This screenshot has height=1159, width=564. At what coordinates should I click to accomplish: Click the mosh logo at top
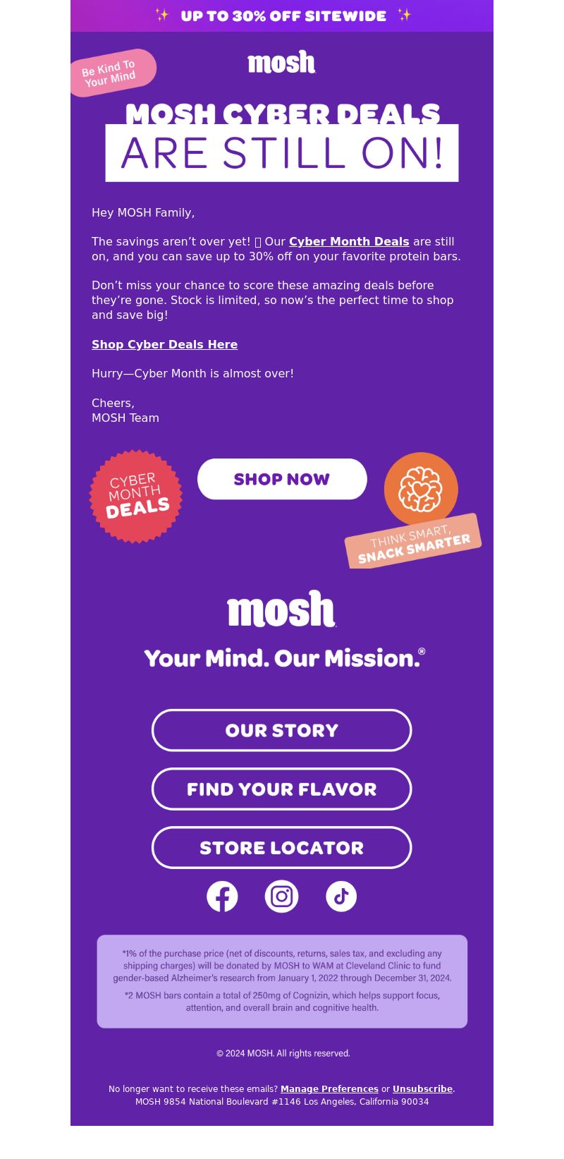(282, 62)
